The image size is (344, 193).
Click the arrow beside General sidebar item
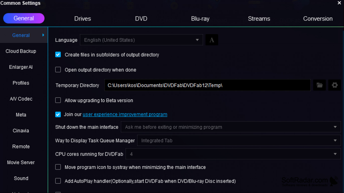point(43,35)
